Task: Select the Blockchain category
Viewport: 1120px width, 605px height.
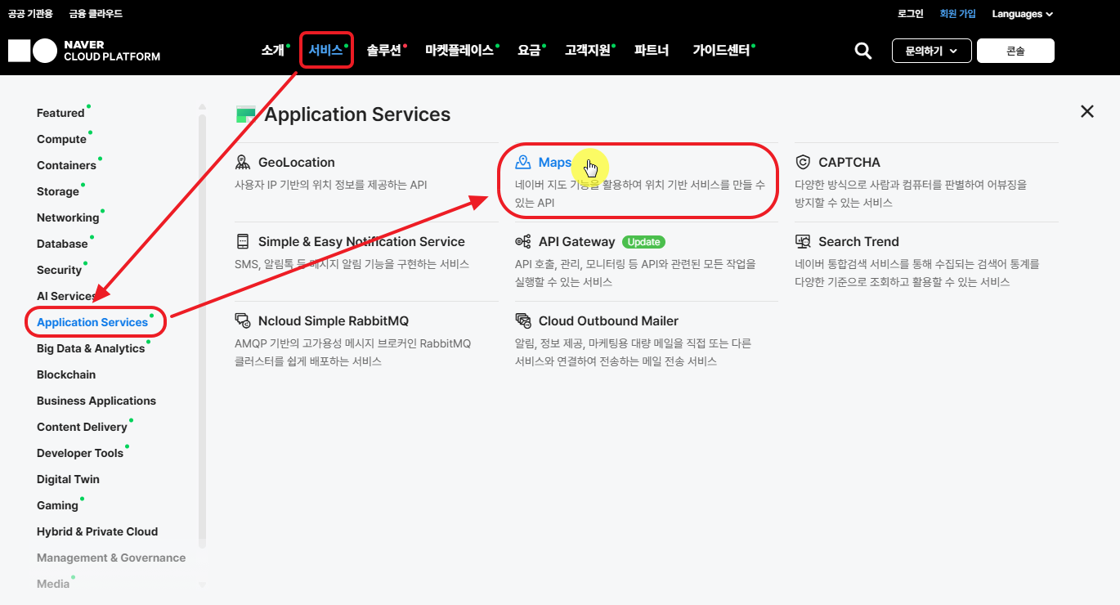Action: (x=66, y=374)
